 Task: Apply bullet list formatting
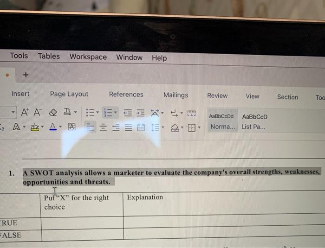(90, 112)
